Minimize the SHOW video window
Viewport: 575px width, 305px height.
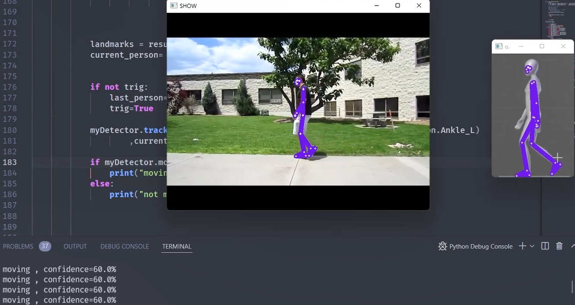[376, 6]
